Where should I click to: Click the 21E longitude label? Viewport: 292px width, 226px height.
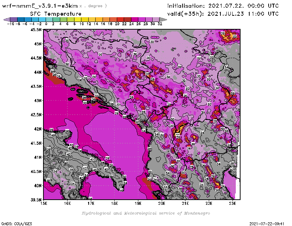pos(185,203)
